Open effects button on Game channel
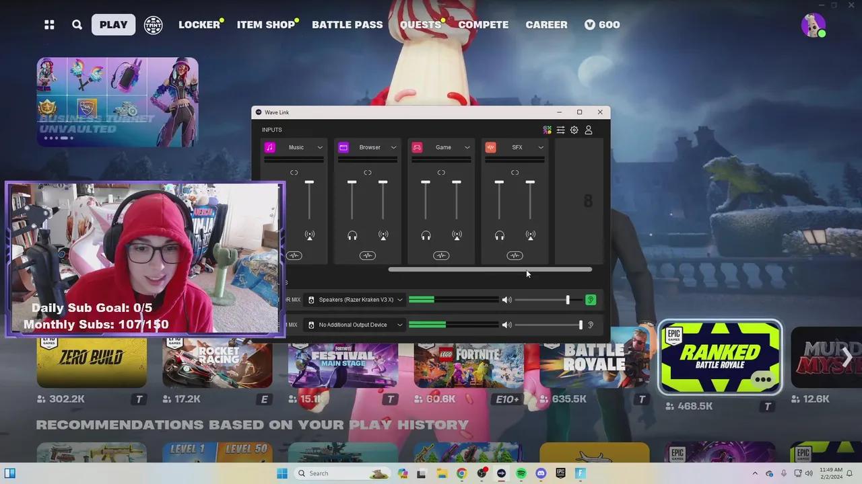Screen dimensions: 862x484 pos(441,255)
